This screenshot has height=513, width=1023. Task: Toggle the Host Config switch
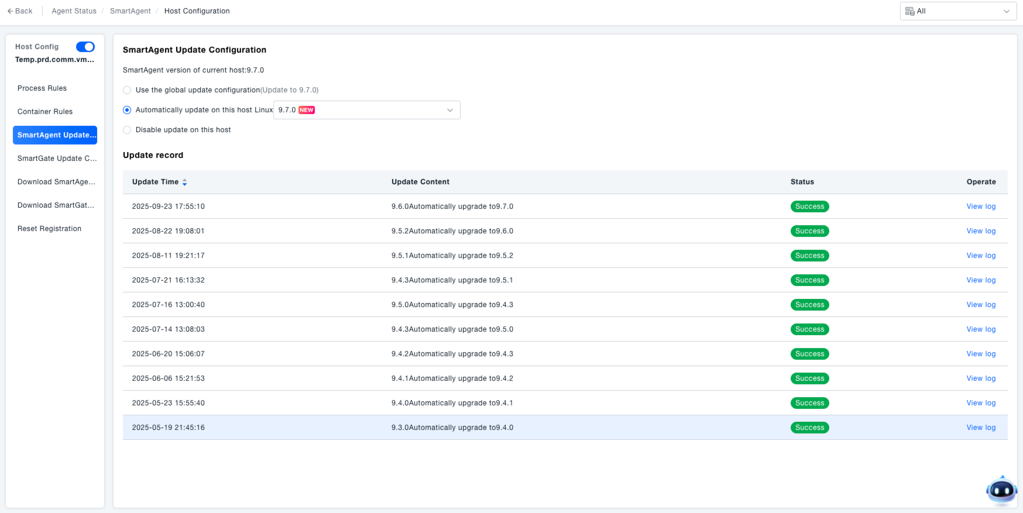click(x=85, y=47)
